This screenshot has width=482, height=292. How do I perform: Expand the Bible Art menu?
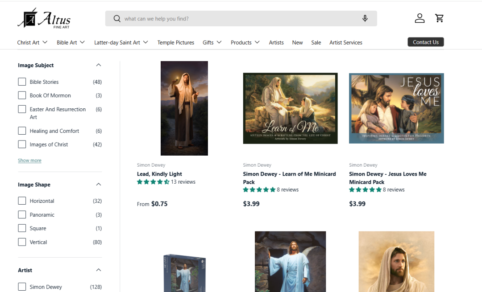click(x=71, y=42)
